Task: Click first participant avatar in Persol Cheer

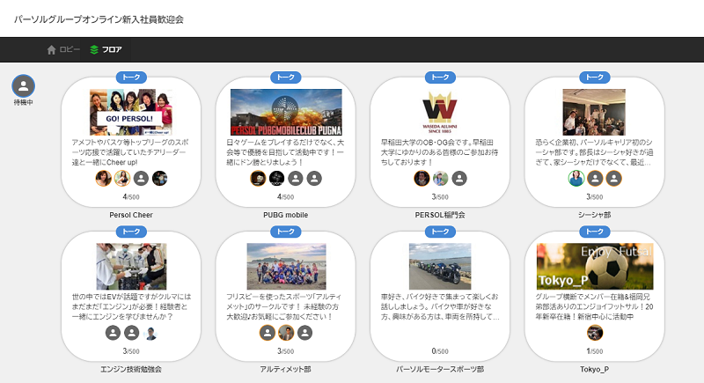Action: click(103, 178)
